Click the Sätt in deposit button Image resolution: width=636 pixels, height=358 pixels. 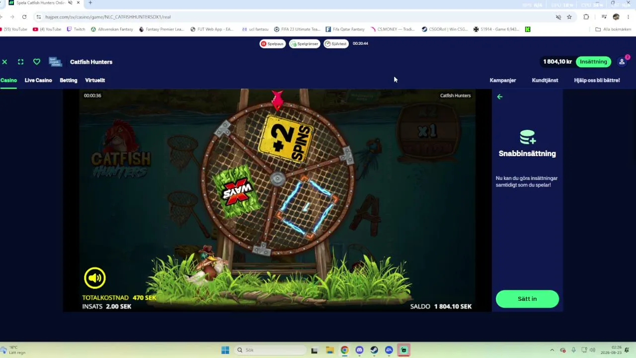click(x=527, y=299)
